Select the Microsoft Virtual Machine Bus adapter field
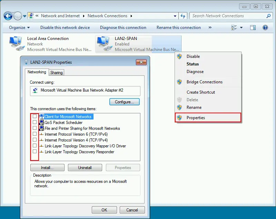Screen dimensions: 276x219 85,91
